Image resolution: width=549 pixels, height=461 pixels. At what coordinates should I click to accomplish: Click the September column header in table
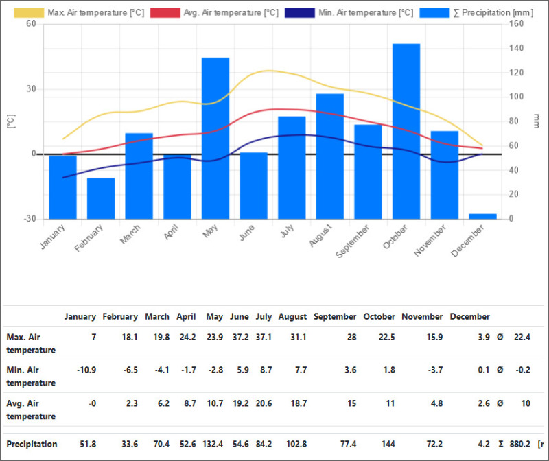335,317
